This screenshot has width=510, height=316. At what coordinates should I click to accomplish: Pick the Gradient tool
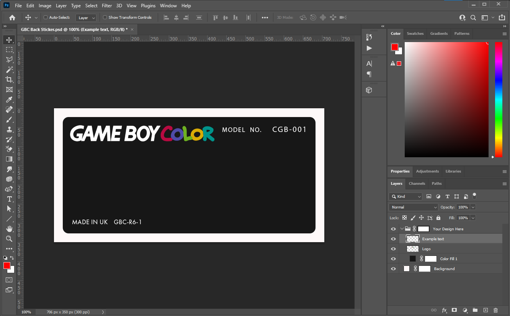10,159
